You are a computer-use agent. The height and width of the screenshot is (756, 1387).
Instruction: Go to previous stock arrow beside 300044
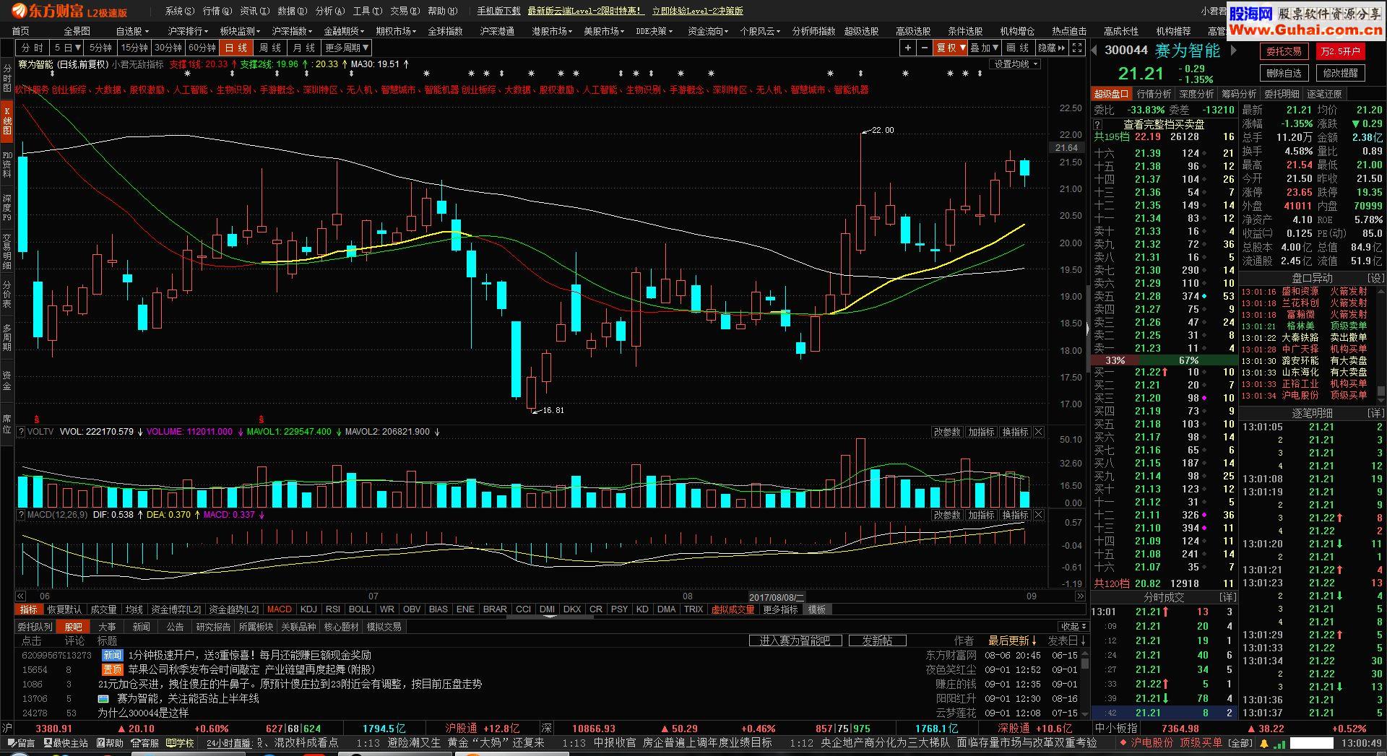pos(1094,50)
